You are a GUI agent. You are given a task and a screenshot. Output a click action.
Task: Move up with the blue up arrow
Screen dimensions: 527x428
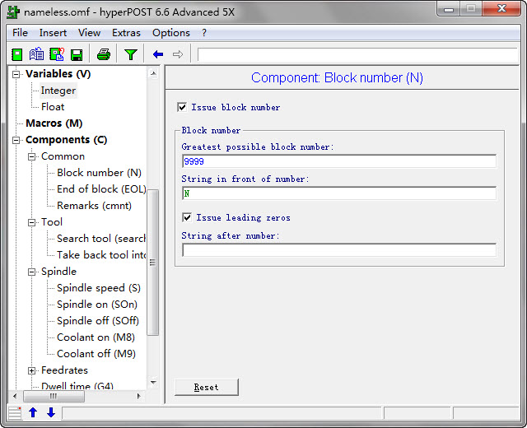(33, 412)
